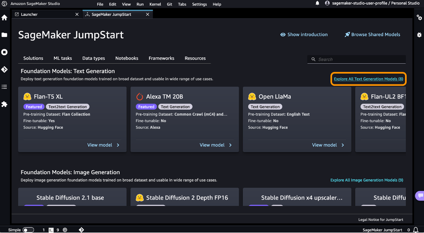Image resolution: width=424 pixels, height=233 pixels.
Task: Click the status bar kernel chip icon
Action: pyautogui.click(x=65, y=230)
